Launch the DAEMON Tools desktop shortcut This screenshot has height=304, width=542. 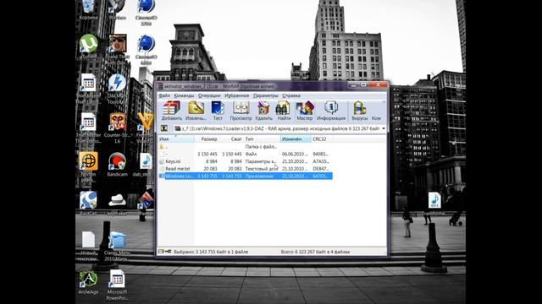tap(117, 89)
